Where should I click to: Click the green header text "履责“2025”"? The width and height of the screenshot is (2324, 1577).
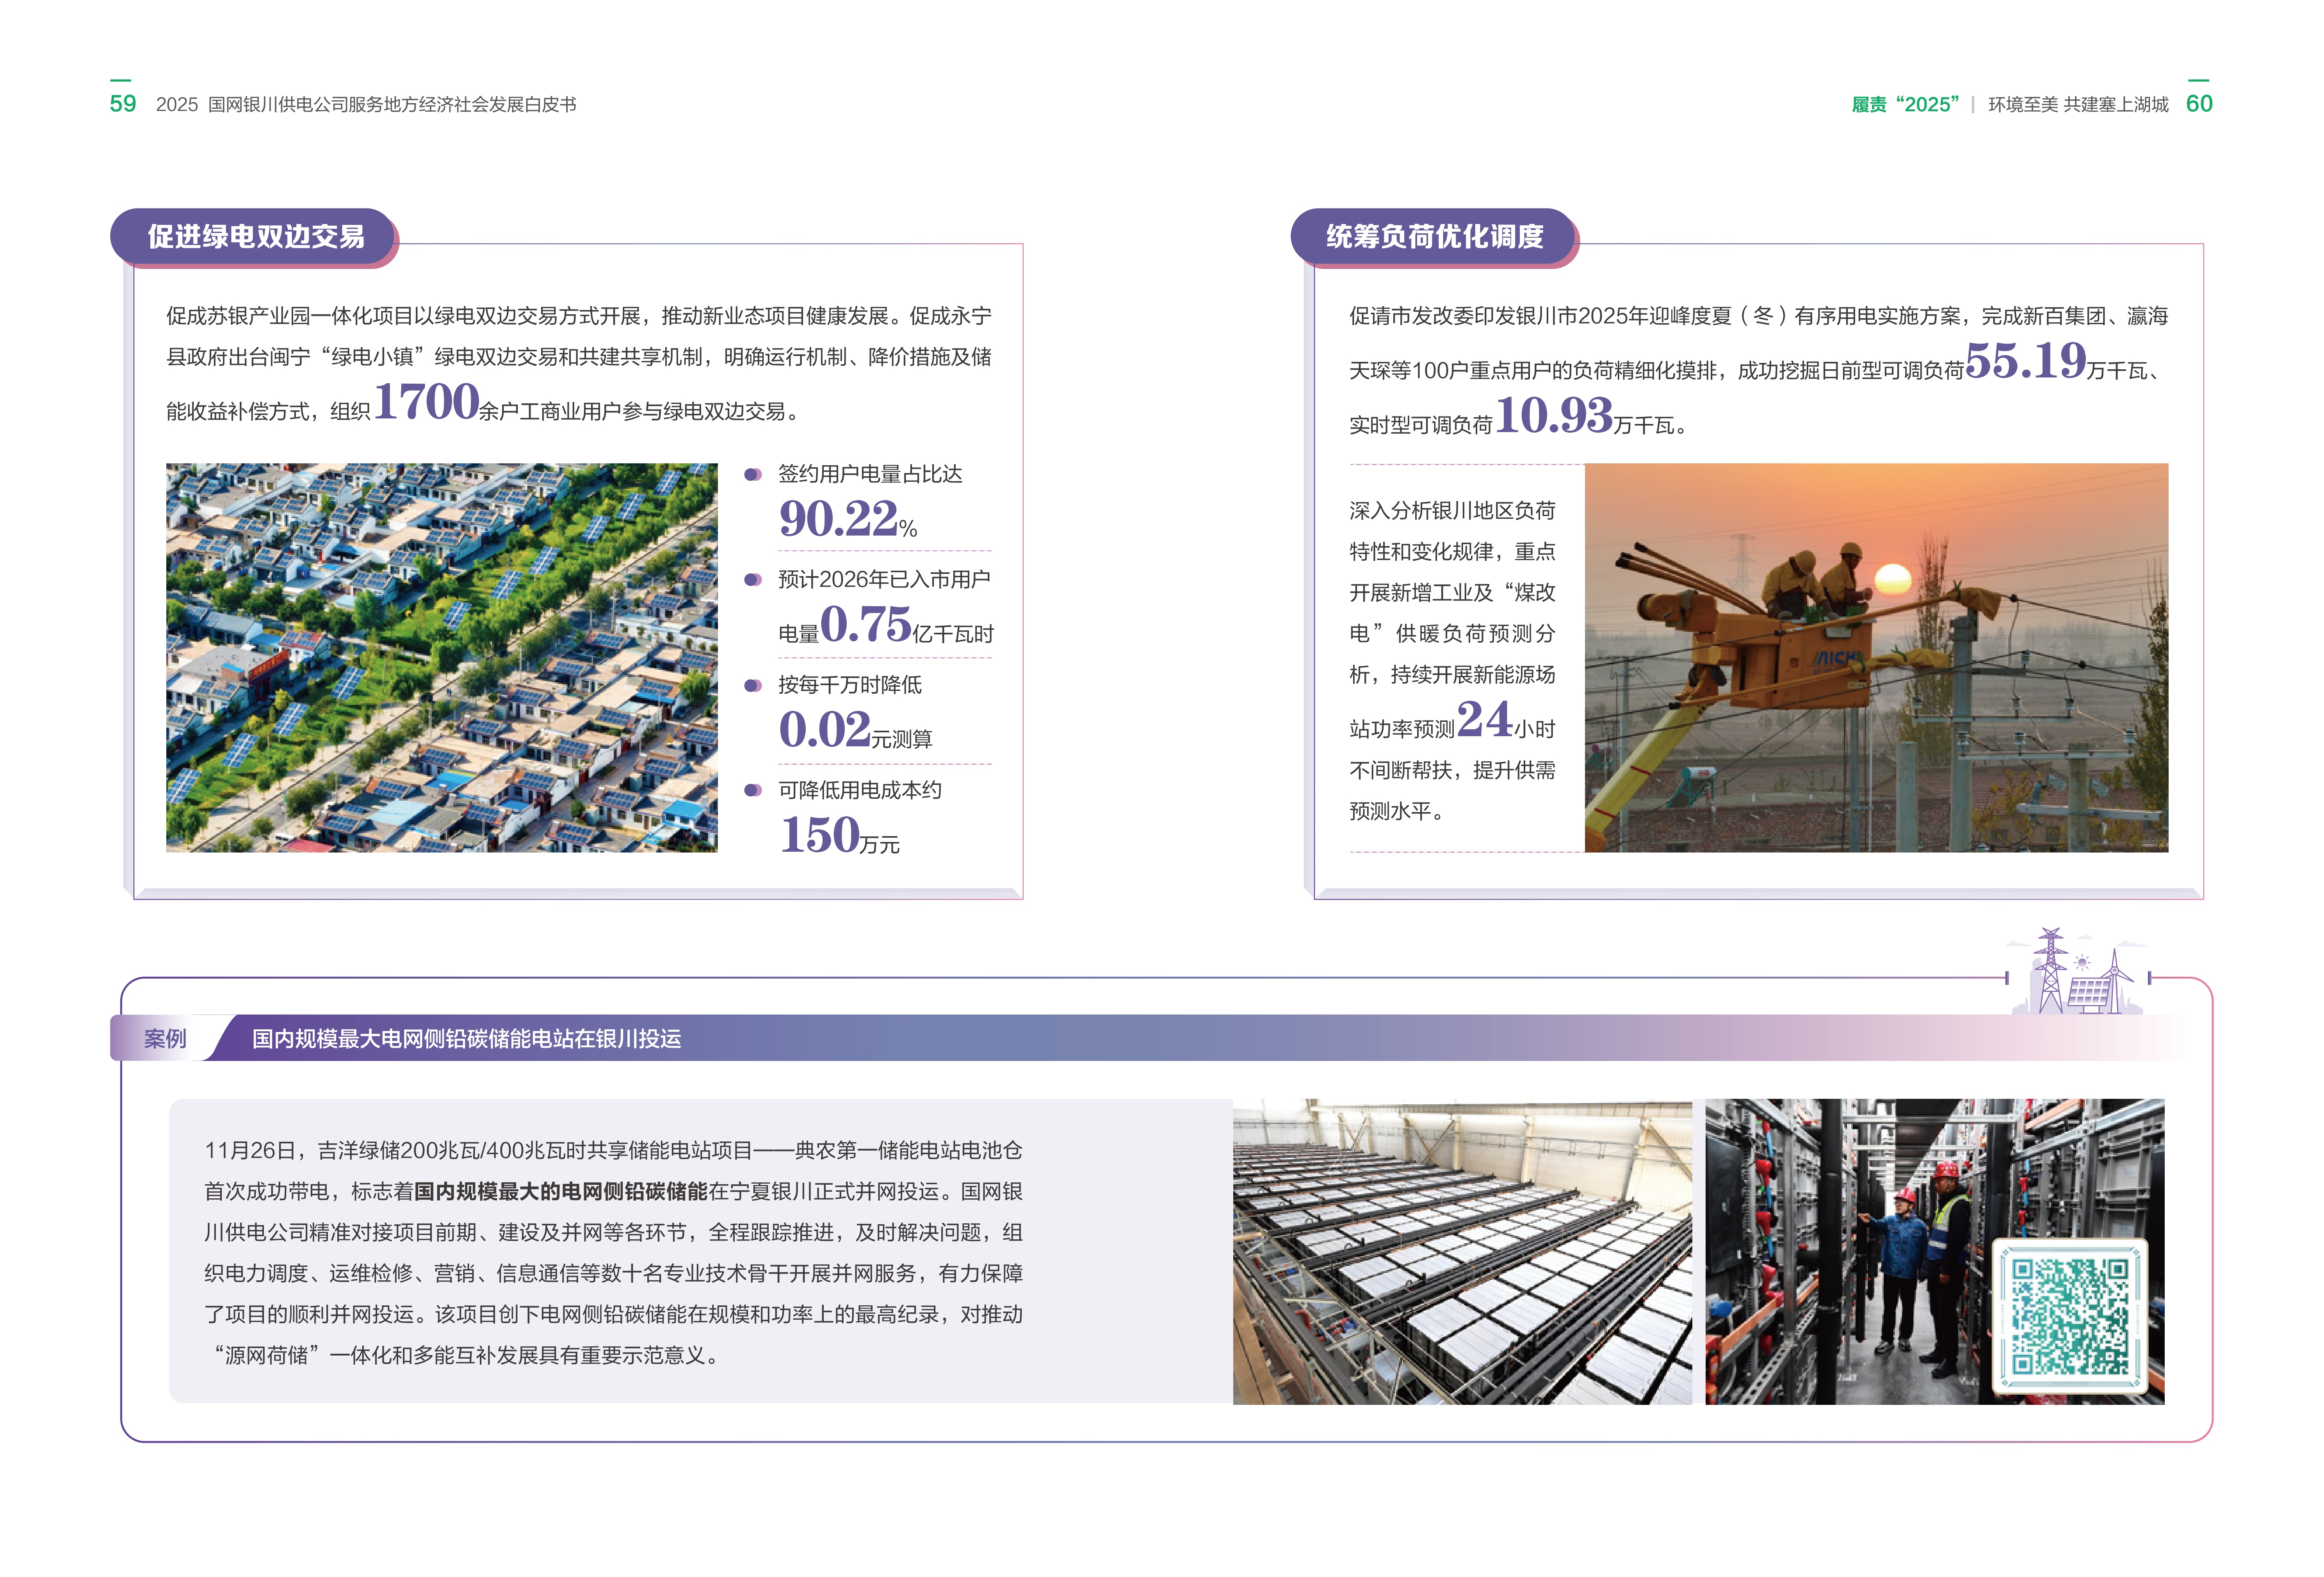[x=1905, y=105]
